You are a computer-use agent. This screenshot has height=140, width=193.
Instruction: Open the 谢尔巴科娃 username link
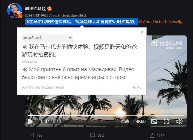click(35, 8)
